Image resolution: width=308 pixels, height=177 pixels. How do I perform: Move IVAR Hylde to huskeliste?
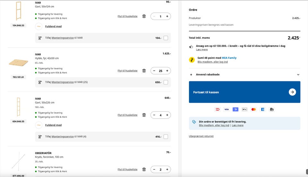pyautogui.click(x=127, y=71)
